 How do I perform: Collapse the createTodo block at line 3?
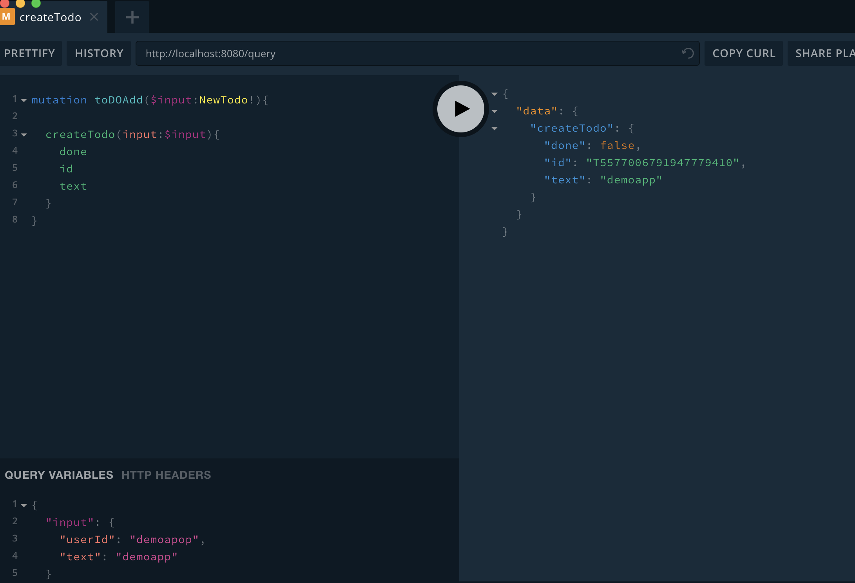[24, 135]
